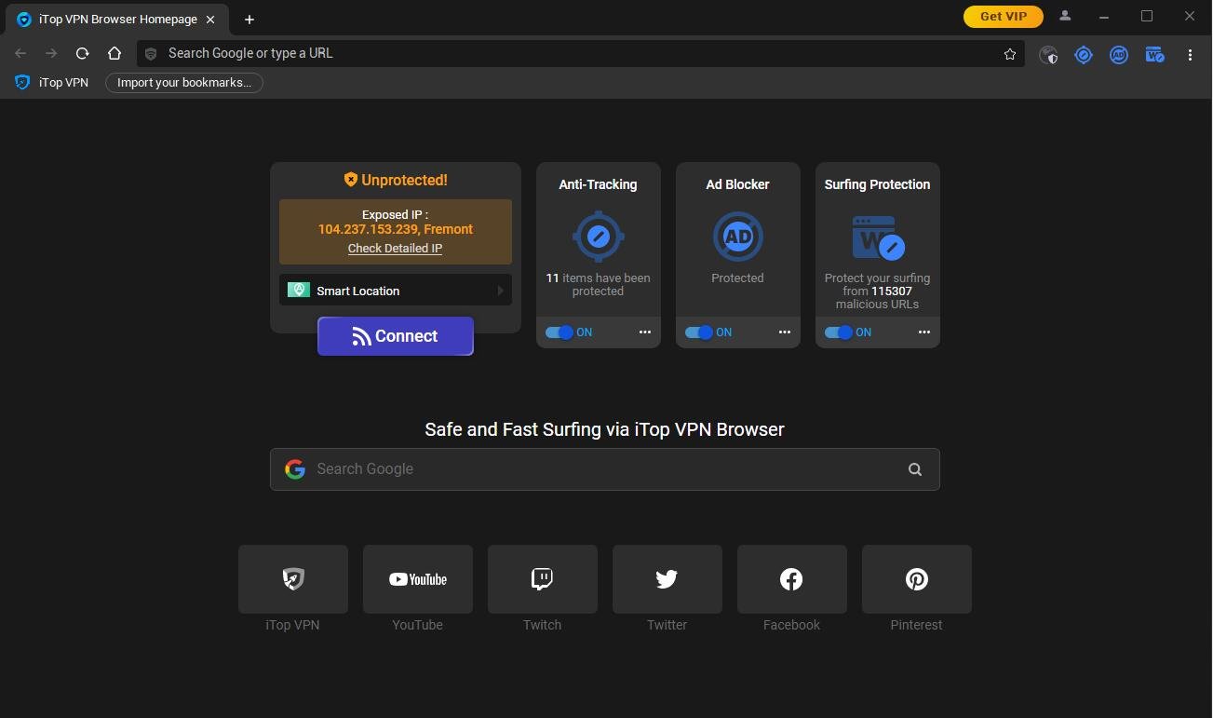Open the YouTube shortcut tile
1213x718 pixels.
[418, 579]
